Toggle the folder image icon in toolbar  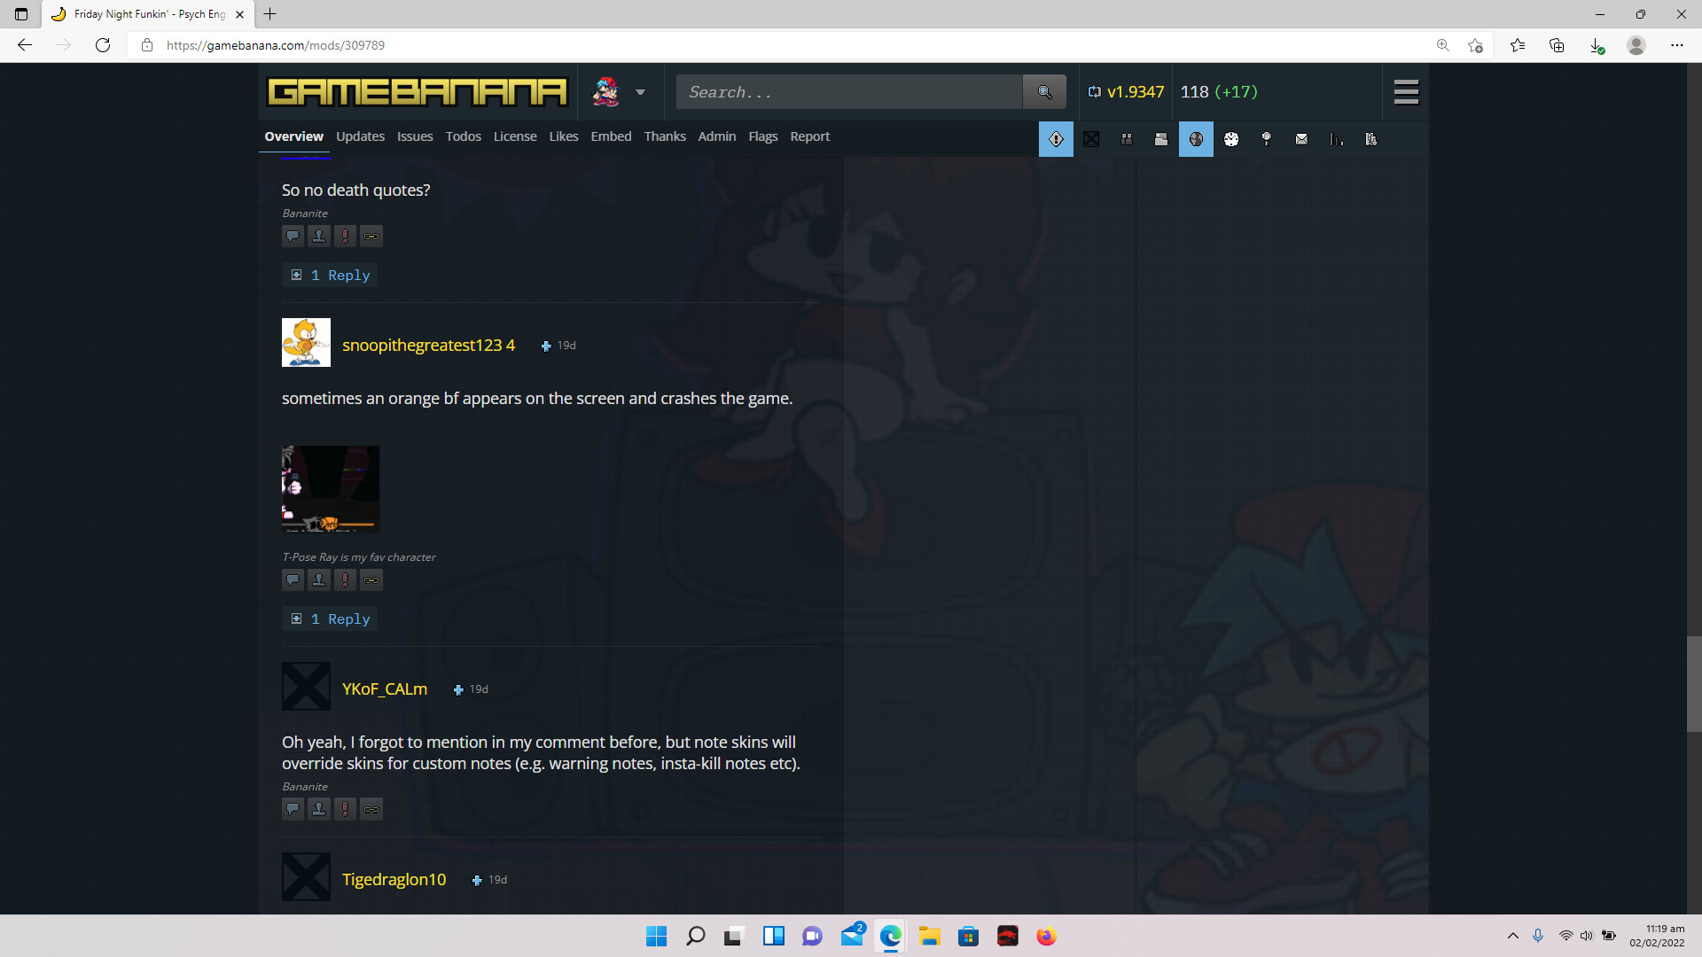pos(1161,139)
